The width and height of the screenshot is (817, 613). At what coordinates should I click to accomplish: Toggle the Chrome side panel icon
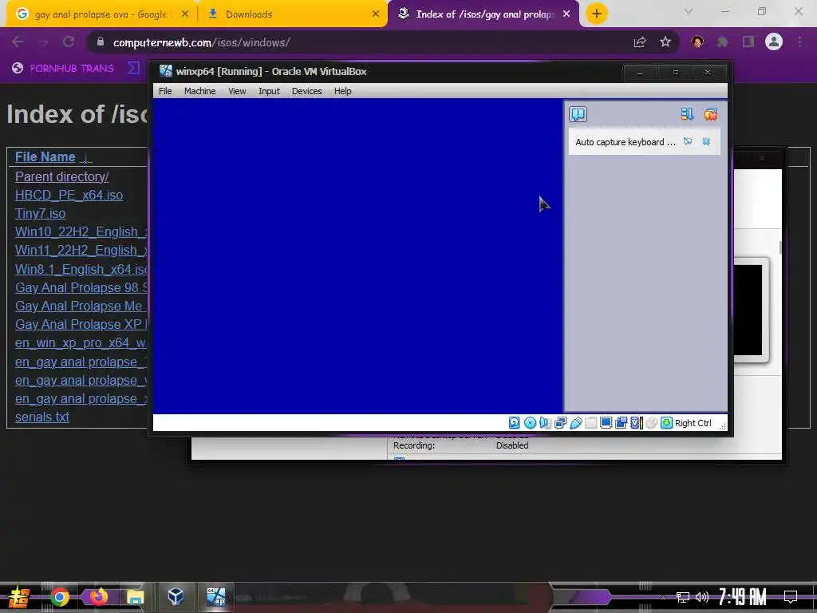(748, 42)
